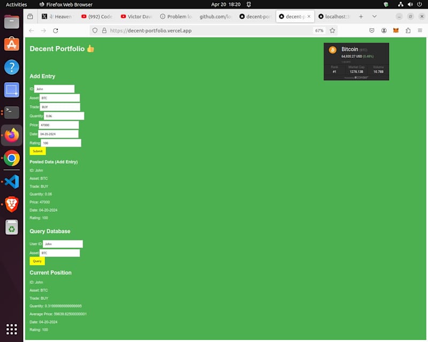
Task: Click Bitcoin title in price widget
Action: pyautogui.click(x=350, y=49)
